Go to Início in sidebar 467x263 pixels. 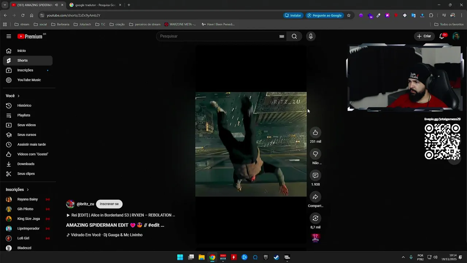pyautogui.click(x=28, y=51)
